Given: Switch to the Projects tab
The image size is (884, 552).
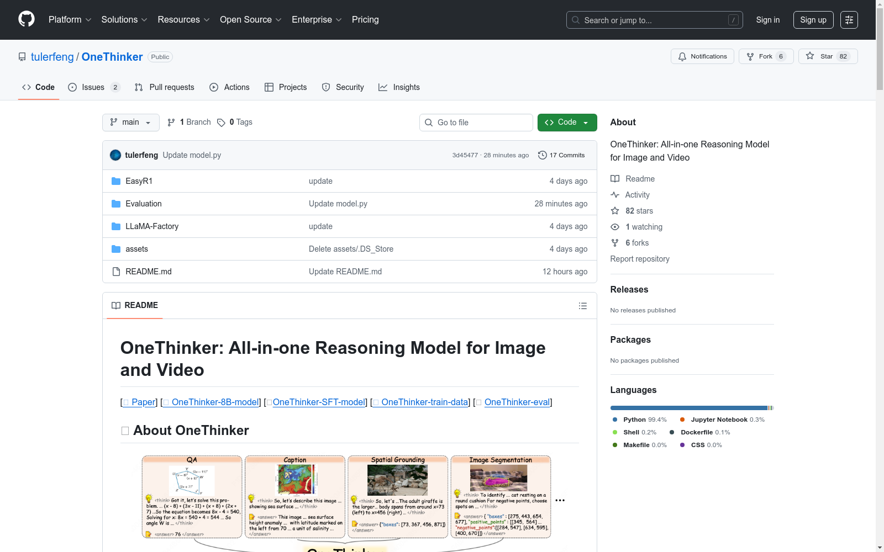Looking at the screenshot, I should click(286, 87).
